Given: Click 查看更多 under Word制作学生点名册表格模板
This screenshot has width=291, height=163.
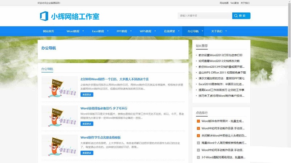Looking at the screenshot, I should pyautogui.click(x=87, y=153).
